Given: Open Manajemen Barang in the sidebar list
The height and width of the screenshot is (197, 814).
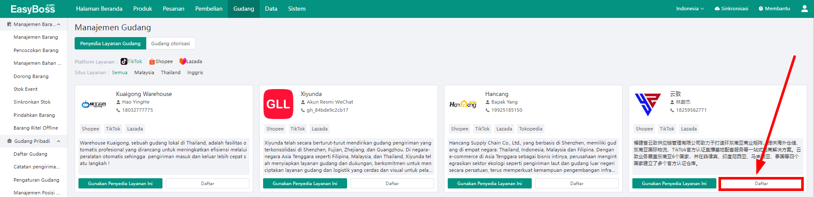Looking at the screenshot, I should coord(36,37).
